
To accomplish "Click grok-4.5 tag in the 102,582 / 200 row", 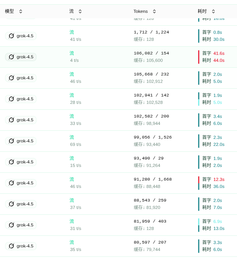I will (21, 120).
